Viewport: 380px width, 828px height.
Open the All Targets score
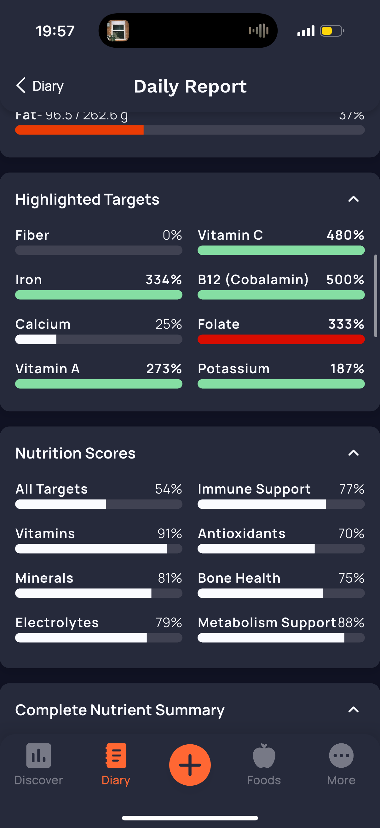point(99,495)
